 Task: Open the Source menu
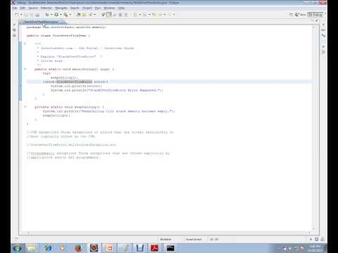click(x=33, y=8)
